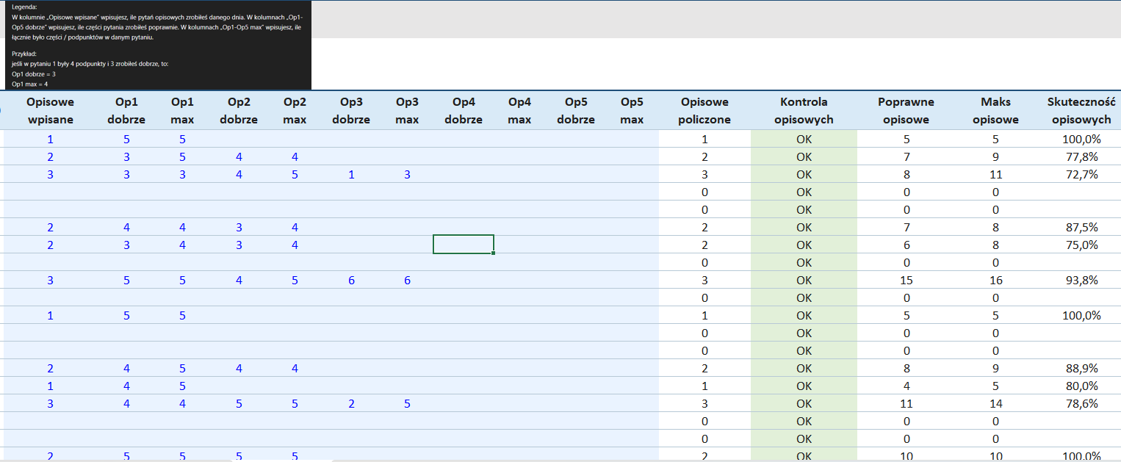Select the 'Skuteczność opisowych' column header
The image size is (1121, 462).
[x=1081, y=110]
